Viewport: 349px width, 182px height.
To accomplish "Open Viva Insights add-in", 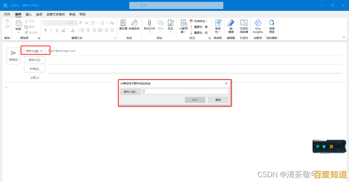I will (258, 26).
